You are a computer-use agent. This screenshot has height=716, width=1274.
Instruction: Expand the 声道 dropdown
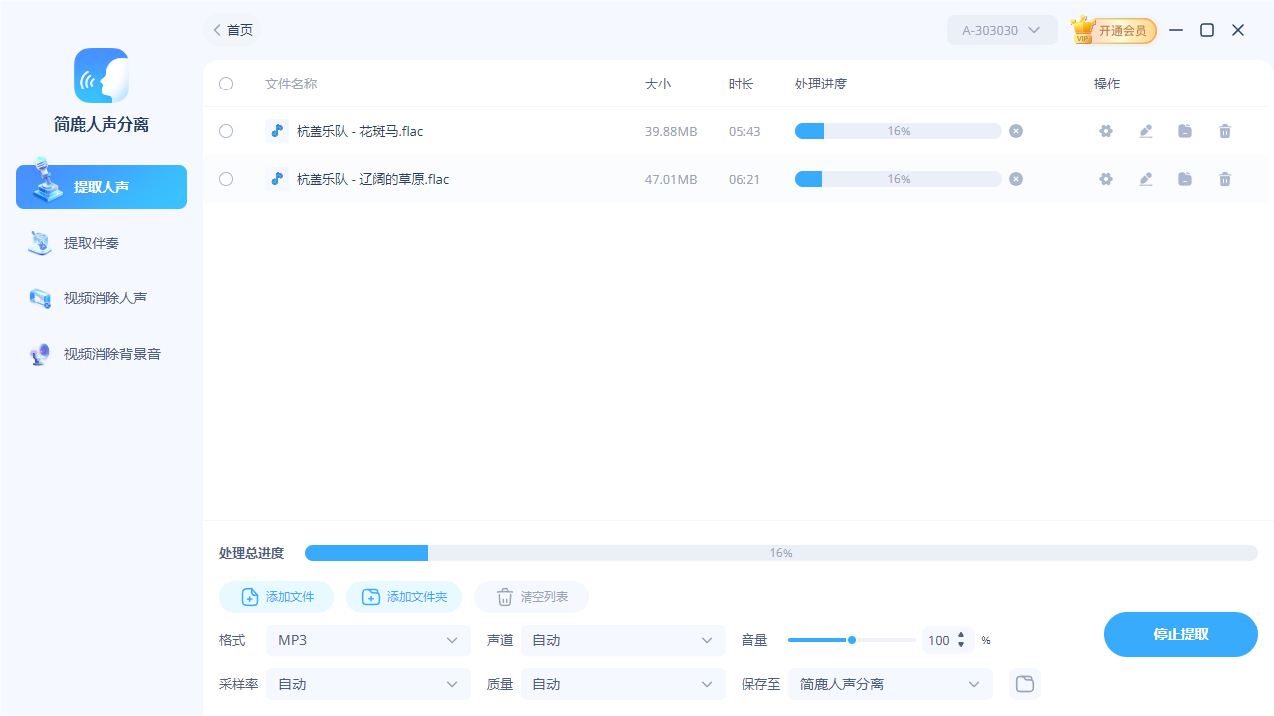(622, 640)
